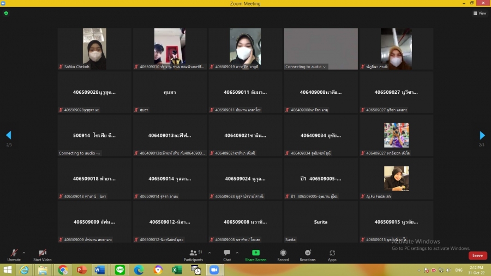
Task: Go to next gallery page with right arrow
Action: pos(482,135)
